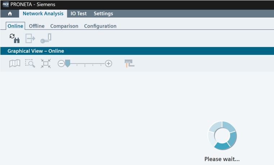
Task: Open the Comparison sub-tab
Action: [64, 26]
